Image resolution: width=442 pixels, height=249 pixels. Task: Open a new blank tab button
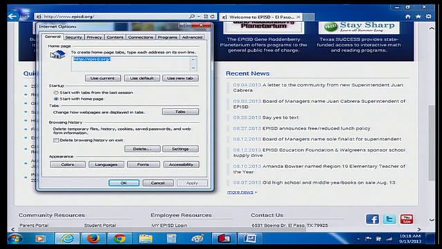tap(309, 17)
